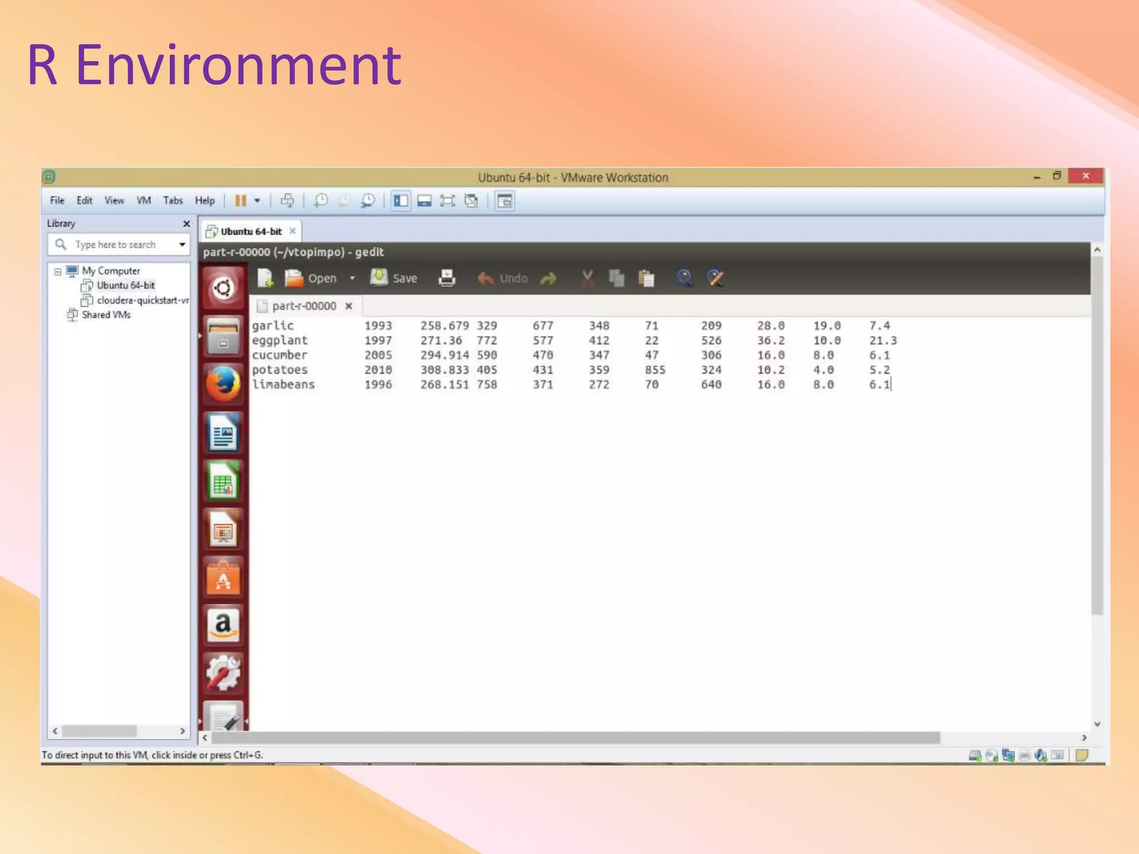Collapse the My Computer tree node
This screenshot has height=854, width=1139.
pos(58,271)
